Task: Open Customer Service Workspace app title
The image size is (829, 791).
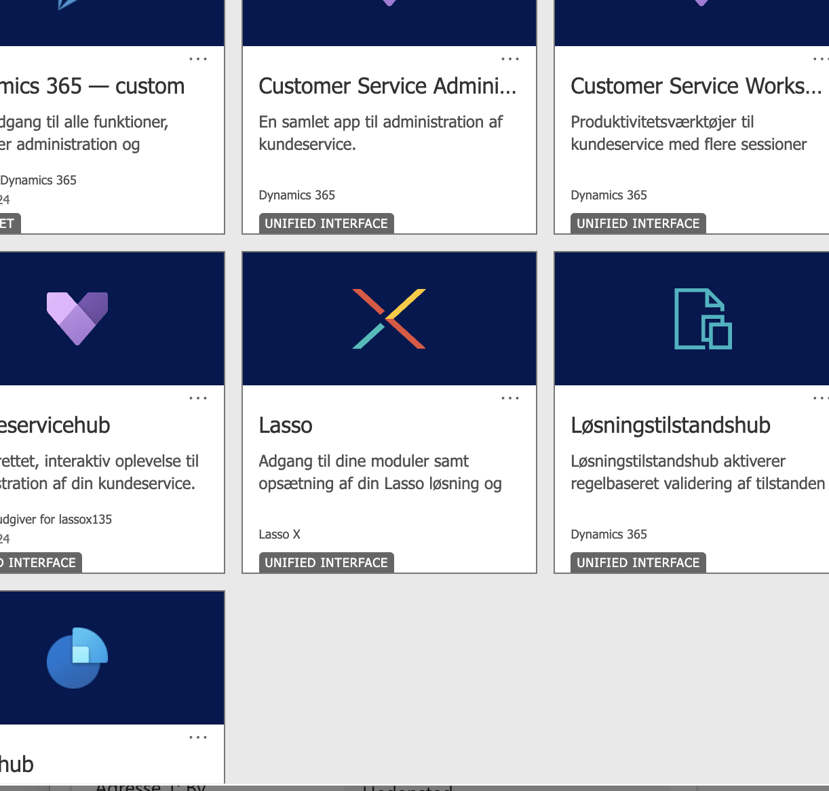Action: click(696, 86)
